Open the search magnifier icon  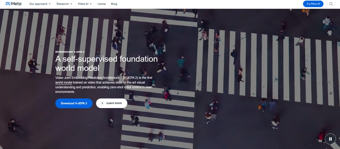[331, 4]
